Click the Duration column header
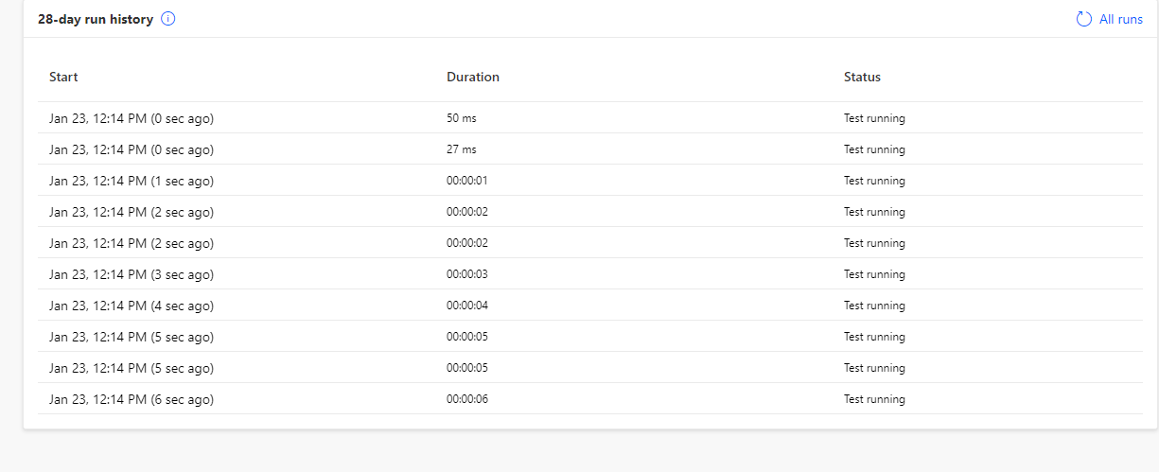1159x472 pixels. [x=473, y=77]
